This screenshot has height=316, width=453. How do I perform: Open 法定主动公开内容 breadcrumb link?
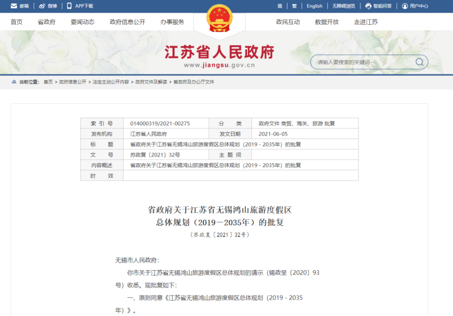tap(111, 82)
